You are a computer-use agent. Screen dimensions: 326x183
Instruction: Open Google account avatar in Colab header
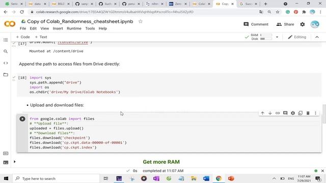click(x=315, y=24)
